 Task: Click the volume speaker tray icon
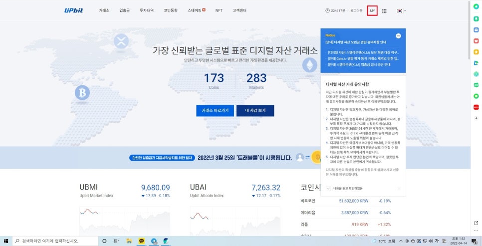click(x=431, y=241)
